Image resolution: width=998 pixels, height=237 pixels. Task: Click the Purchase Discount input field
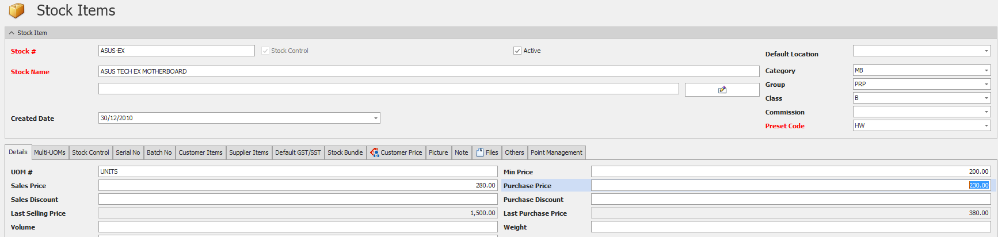[x=791, y=199]
